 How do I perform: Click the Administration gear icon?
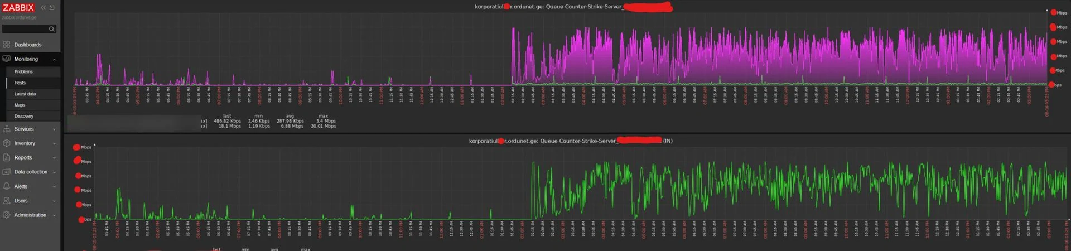pyautogui.click(x=7, y=215)
